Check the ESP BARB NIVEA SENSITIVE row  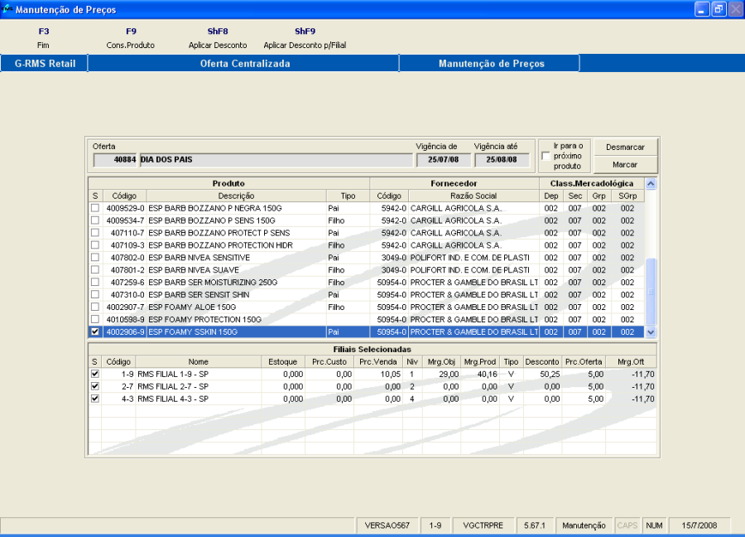pyautogui.click(x=95, y=258)
